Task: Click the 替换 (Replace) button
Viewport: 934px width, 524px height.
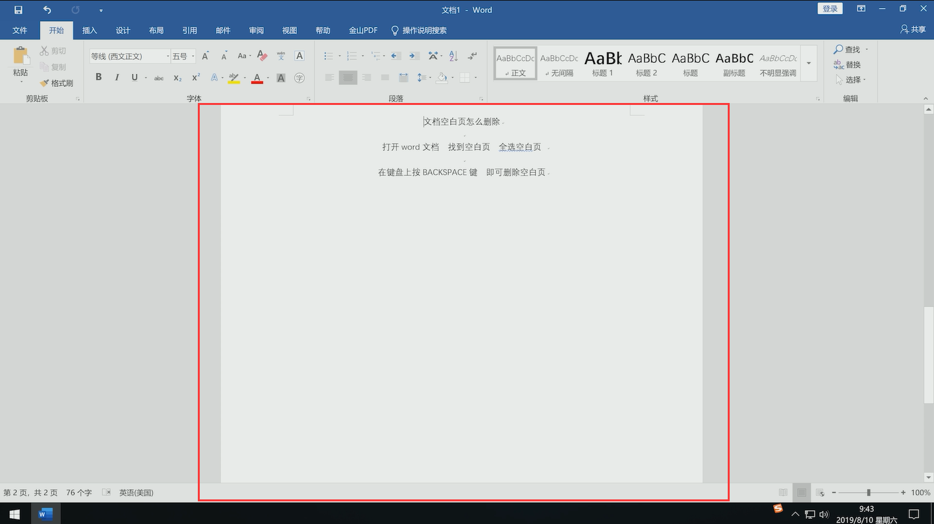Action: coord(848,65)
